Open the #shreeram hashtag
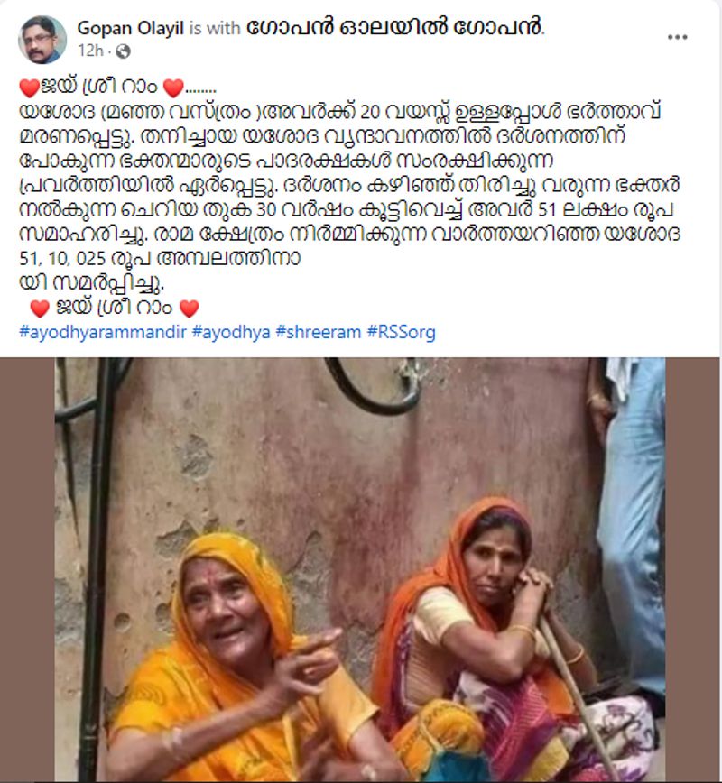Screen dimensions: 722x783 pyautogui.click(x=319, y=332)
